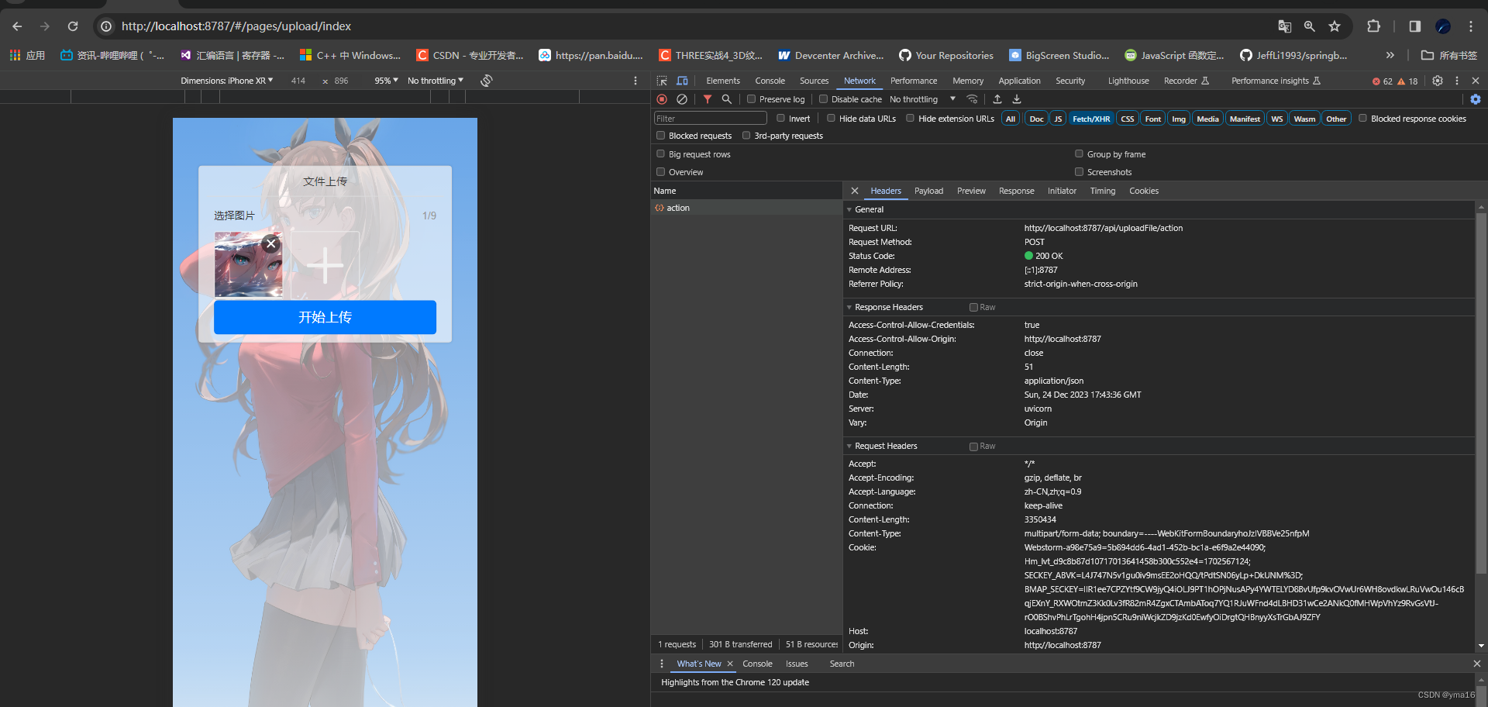Collapse the Response Headers section
This screenshot has height=707, width=1488.
849,308
